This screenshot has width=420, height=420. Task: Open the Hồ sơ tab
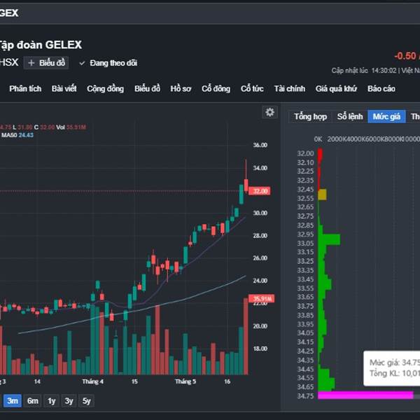coord(181,89)
